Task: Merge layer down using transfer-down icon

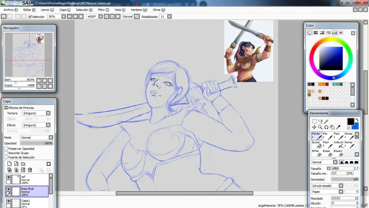Action: (10, 170)
